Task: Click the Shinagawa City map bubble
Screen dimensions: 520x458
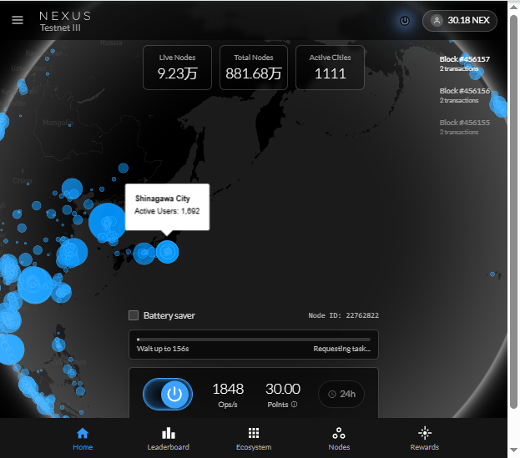Action: 167,252
